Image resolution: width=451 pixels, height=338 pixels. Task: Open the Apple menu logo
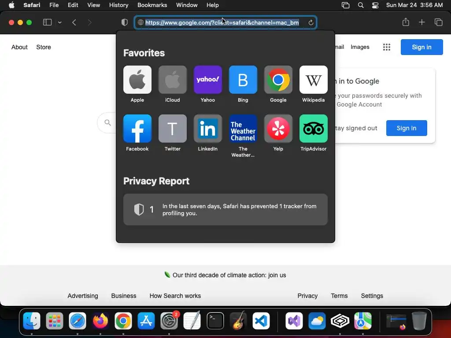point(11,5)
